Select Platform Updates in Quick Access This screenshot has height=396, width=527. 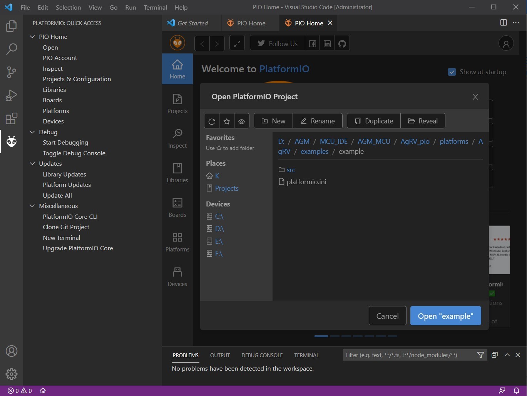67,185
